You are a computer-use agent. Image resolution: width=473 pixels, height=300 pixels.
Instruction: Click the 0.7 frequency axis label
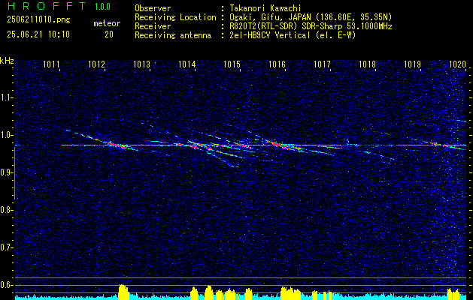(5, 247)
